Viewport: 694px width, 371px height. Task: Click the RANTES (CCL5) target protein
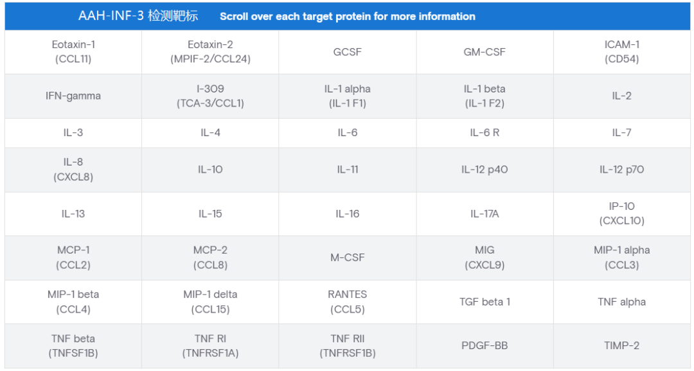pyautogui.click(x=348, y=302)
